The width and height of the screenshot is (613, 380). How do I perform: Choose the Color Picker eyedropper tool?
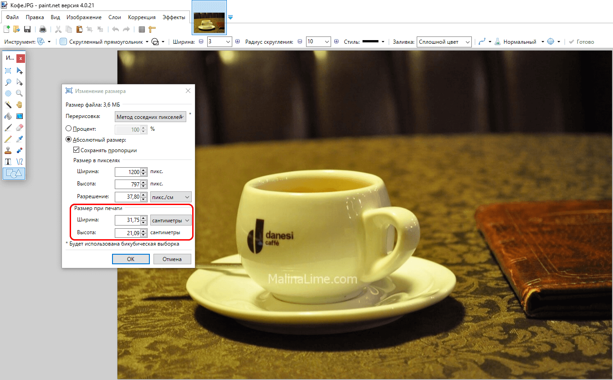pos(20,139)
